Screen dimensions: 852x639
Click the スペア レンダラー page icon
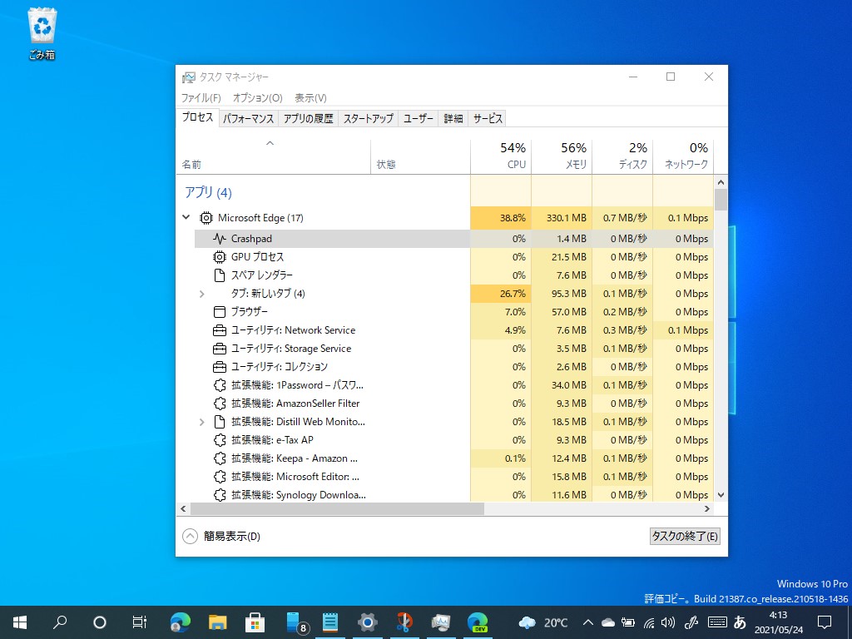(x=218, y=275)
